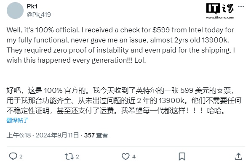Like the post with the heart icon
This screenshot has width=251, height=166.
[125, 156]
